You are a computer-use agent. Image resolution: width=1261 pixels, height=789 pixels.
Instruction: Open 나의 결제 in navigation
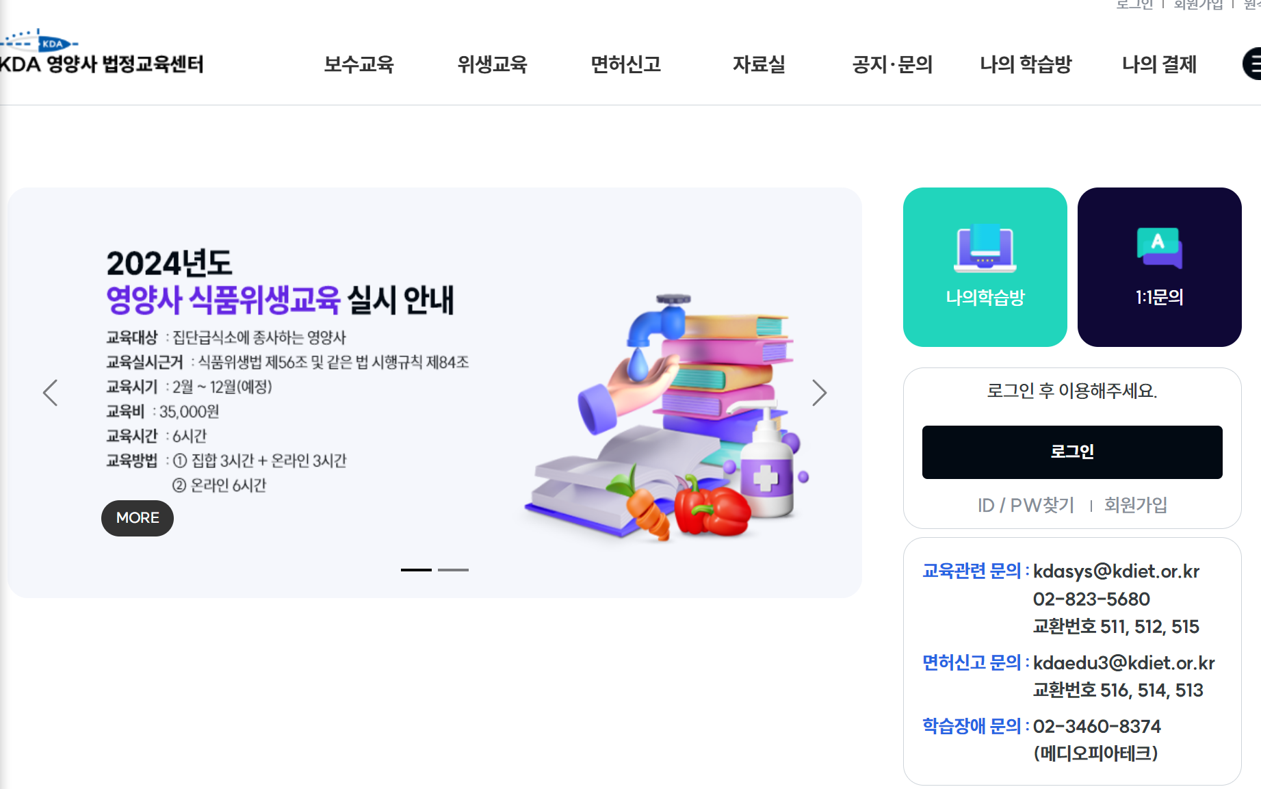[1159, 64]
